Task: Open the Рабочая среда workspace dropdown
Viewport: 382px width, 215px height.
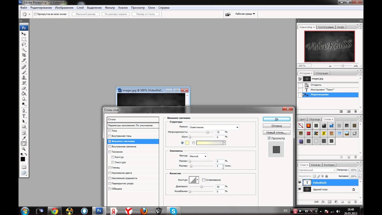Action: click(245, 14)
